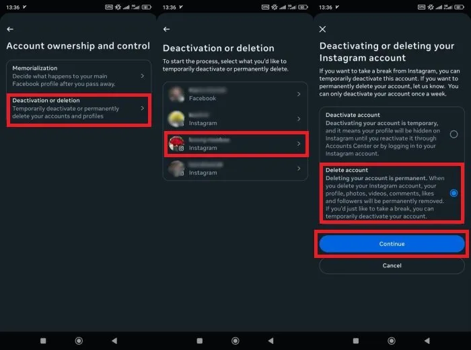Tap the highlighted Instagram account profile picture

177,143
